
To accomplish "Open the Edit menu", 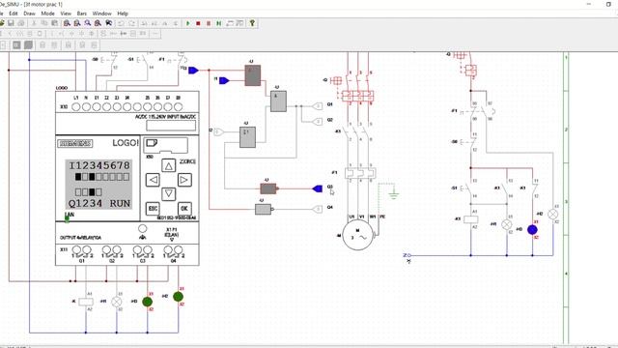I will pyautogui.click(x=14, y=14).
